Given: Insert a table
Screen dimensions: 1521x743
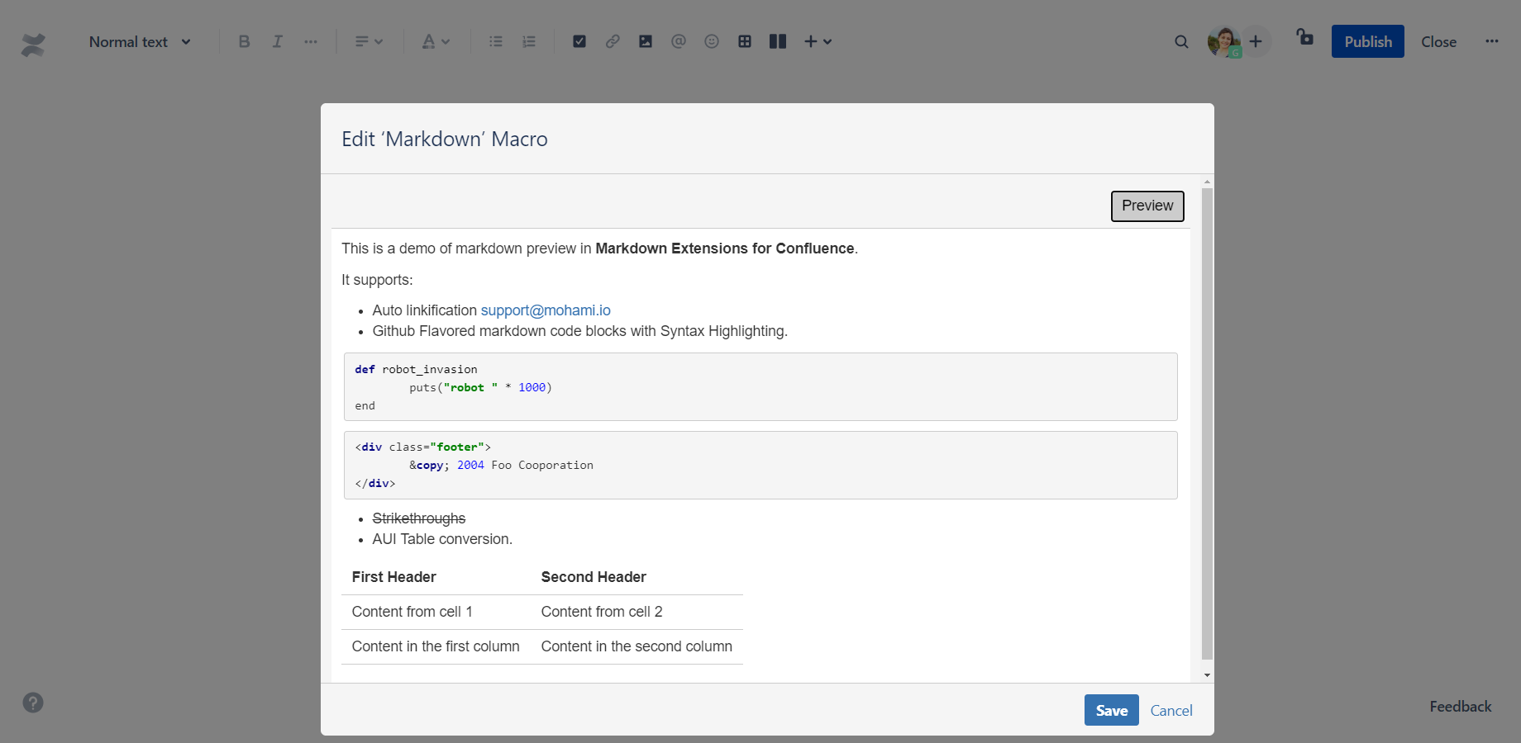Looking at the screenshot, I should [x=745, y=41].
